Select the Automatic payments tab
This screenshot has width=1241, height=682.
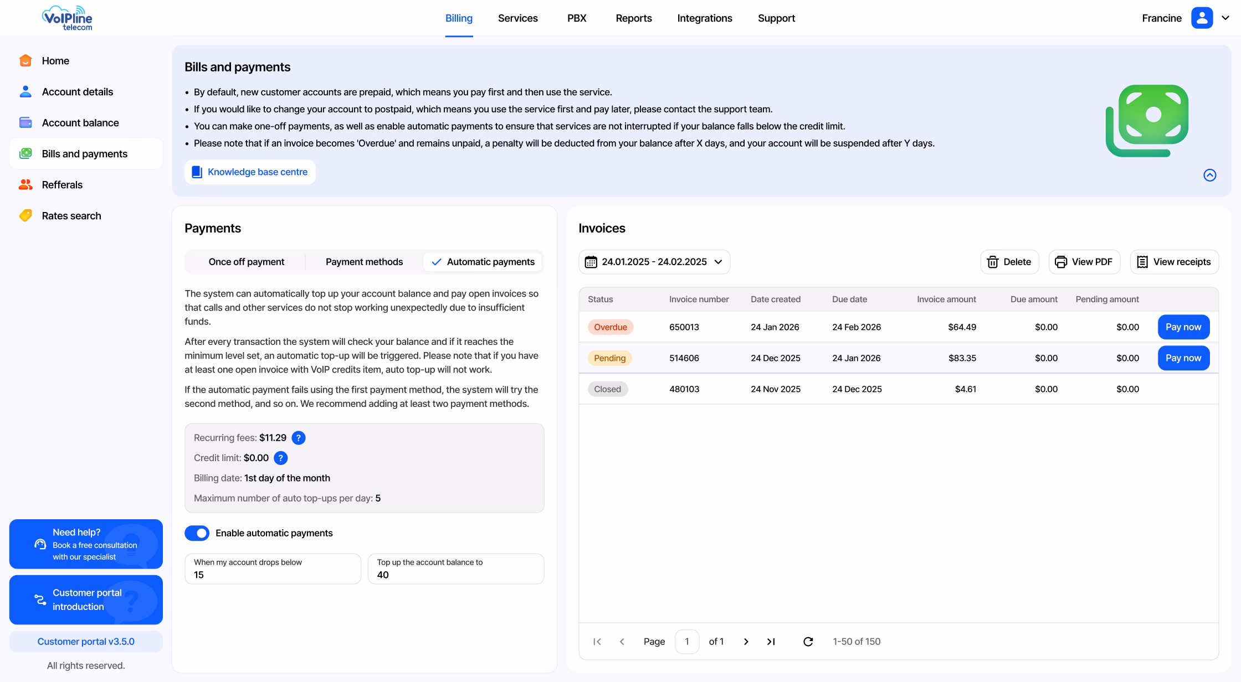pyautogui.click(x=483, y=262)
